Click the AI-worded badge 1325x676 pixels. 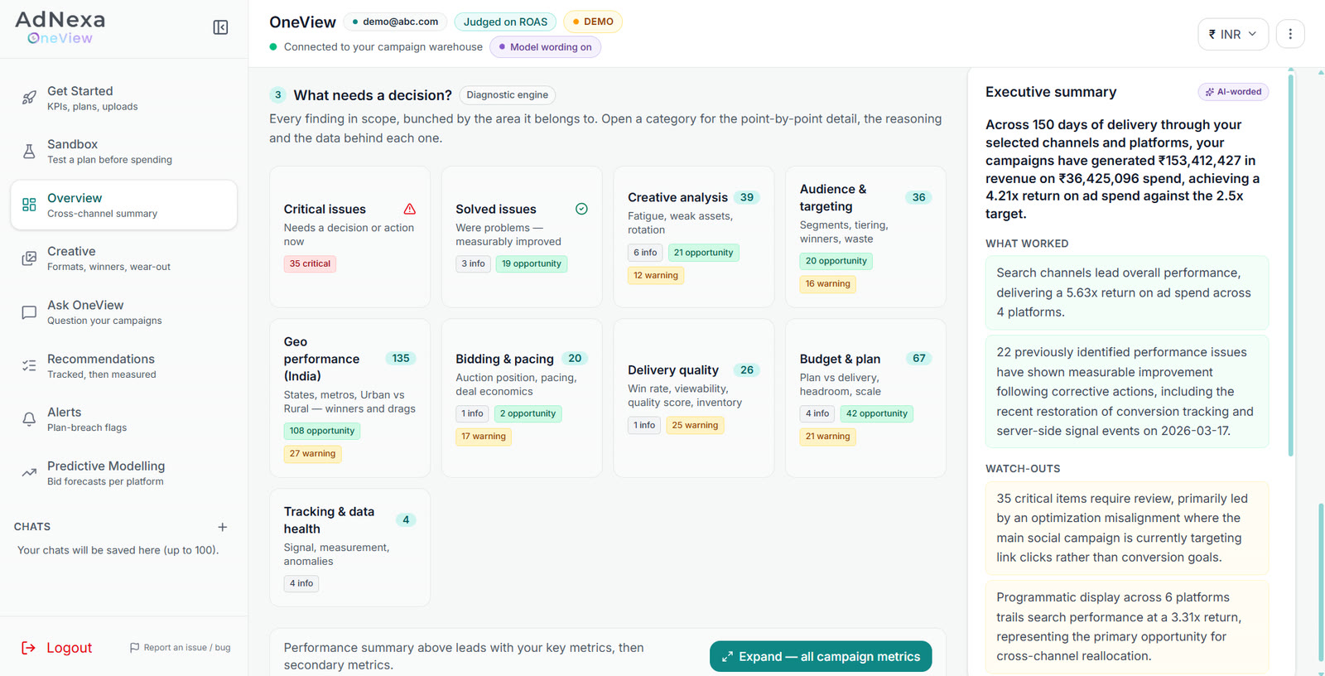click(1233, 92)
